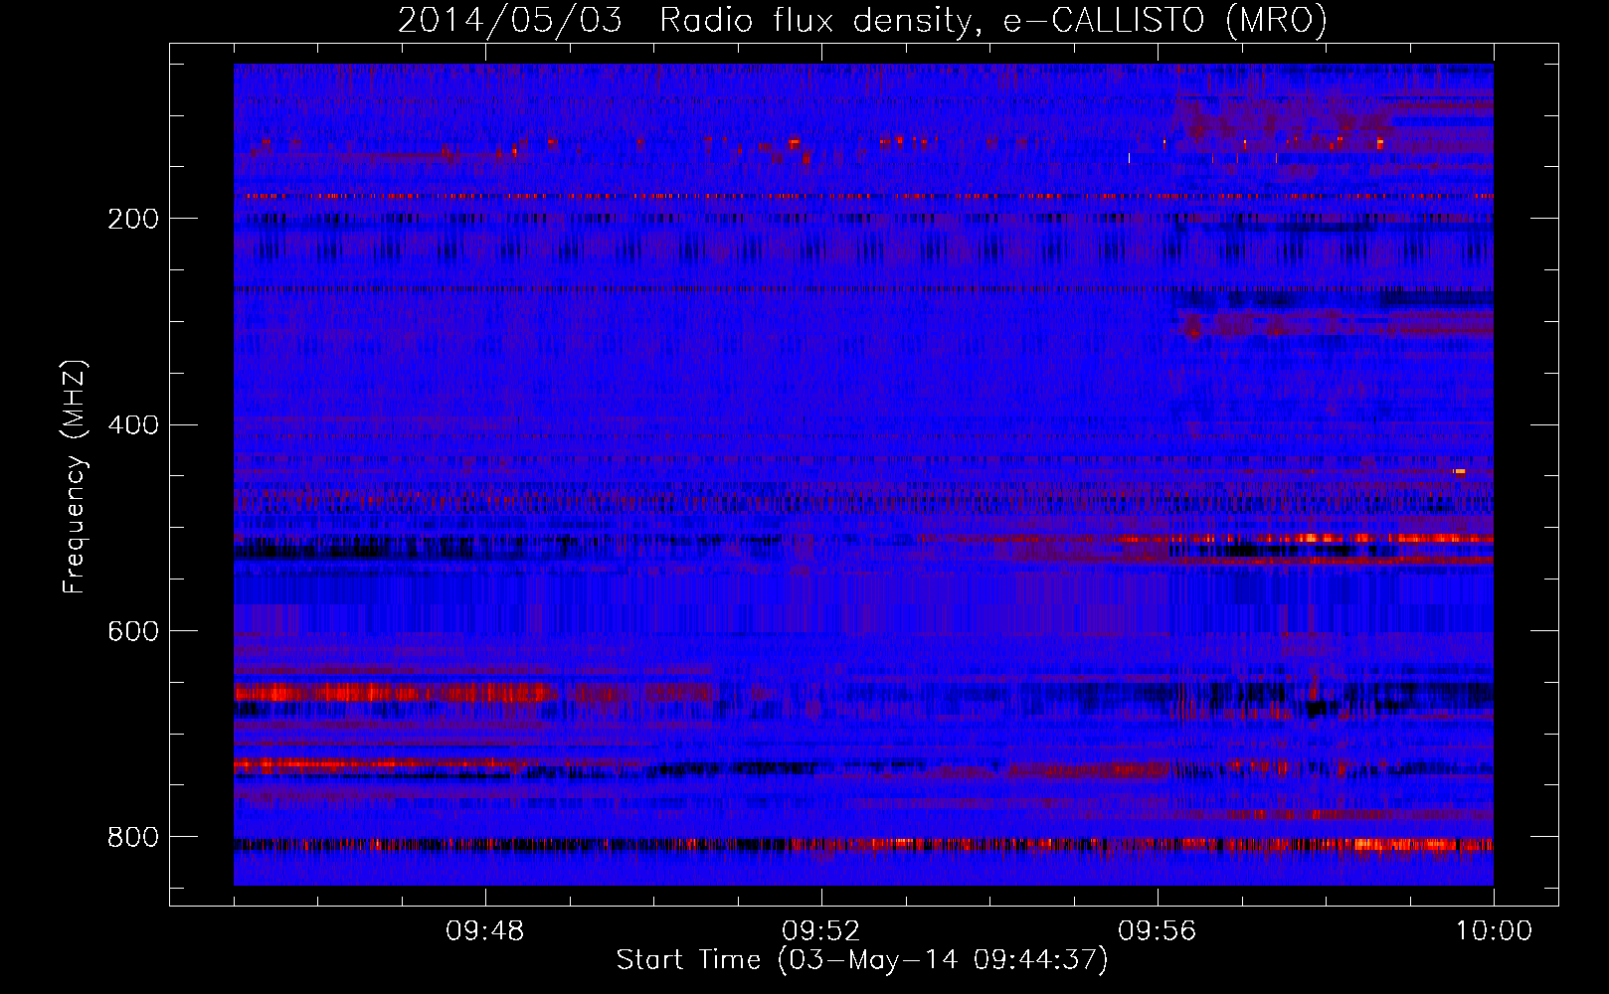Viewport: 1609px width, 994px height.
Task: Click the 800 frequency tick label
Action: click(x=133, y=838)
